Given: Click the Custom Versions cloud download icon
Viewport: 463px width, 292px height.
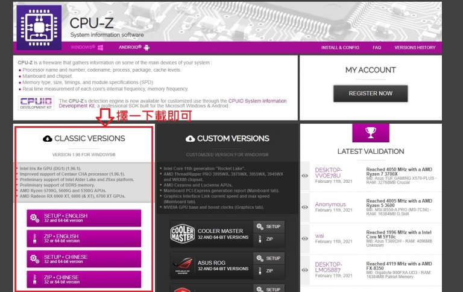Looking at the screenshot, I should [190, 139].
